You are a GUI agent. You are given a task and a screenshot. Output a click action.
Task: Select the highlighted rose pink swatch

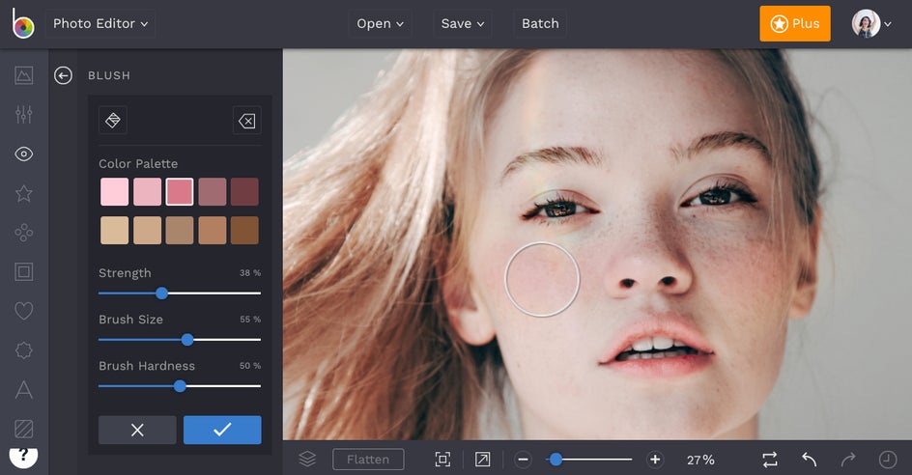[180, 192]
